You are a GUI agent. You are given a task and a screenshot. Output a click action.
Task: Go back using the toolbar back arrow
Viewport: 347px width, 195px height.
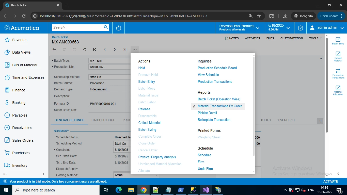[x=54, y=50]
